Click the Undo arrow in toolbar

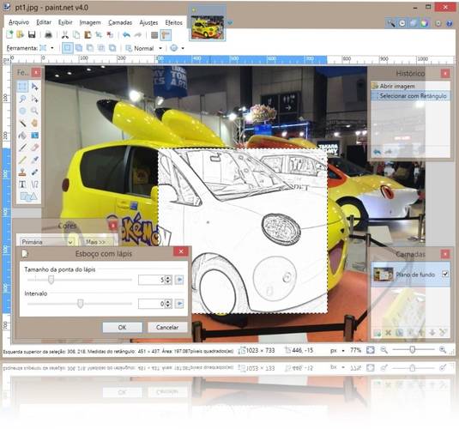coord(126,35)
